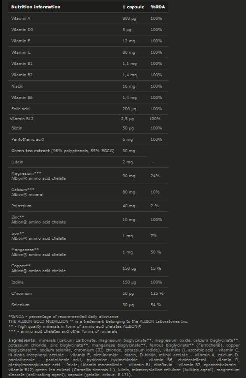
Task: Select the Calcium Albion mineral row
Action: coord(88,192)
